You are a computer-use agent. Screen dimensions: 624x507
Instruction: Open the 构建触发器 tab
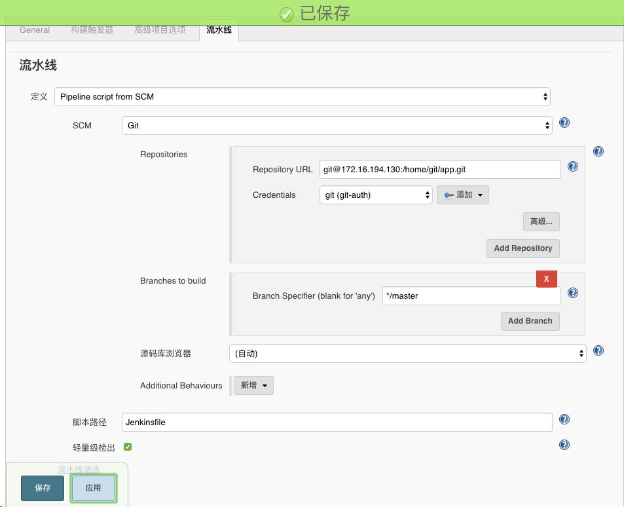pos(92,29)
